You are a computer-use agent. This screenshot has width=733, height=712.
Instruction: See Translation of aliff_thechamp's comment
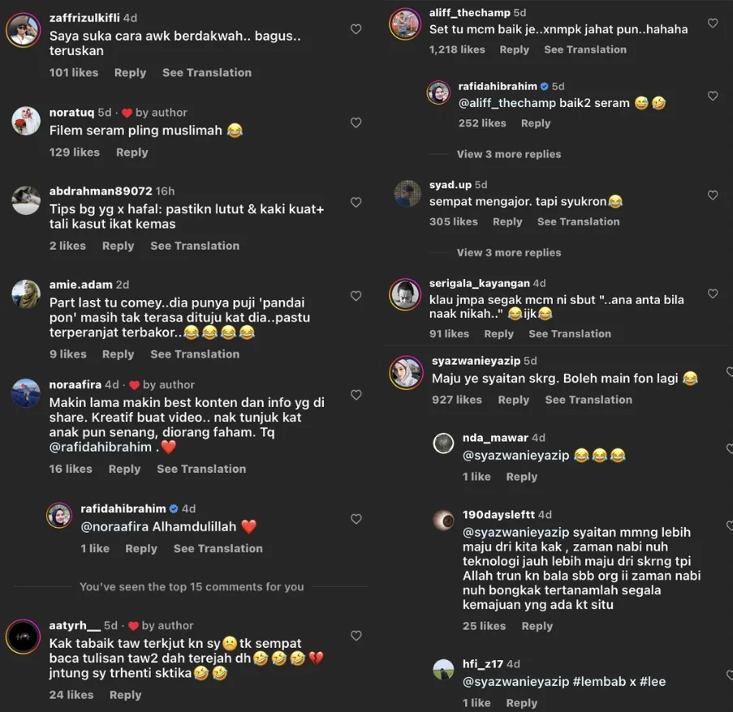tap(585, 49)
